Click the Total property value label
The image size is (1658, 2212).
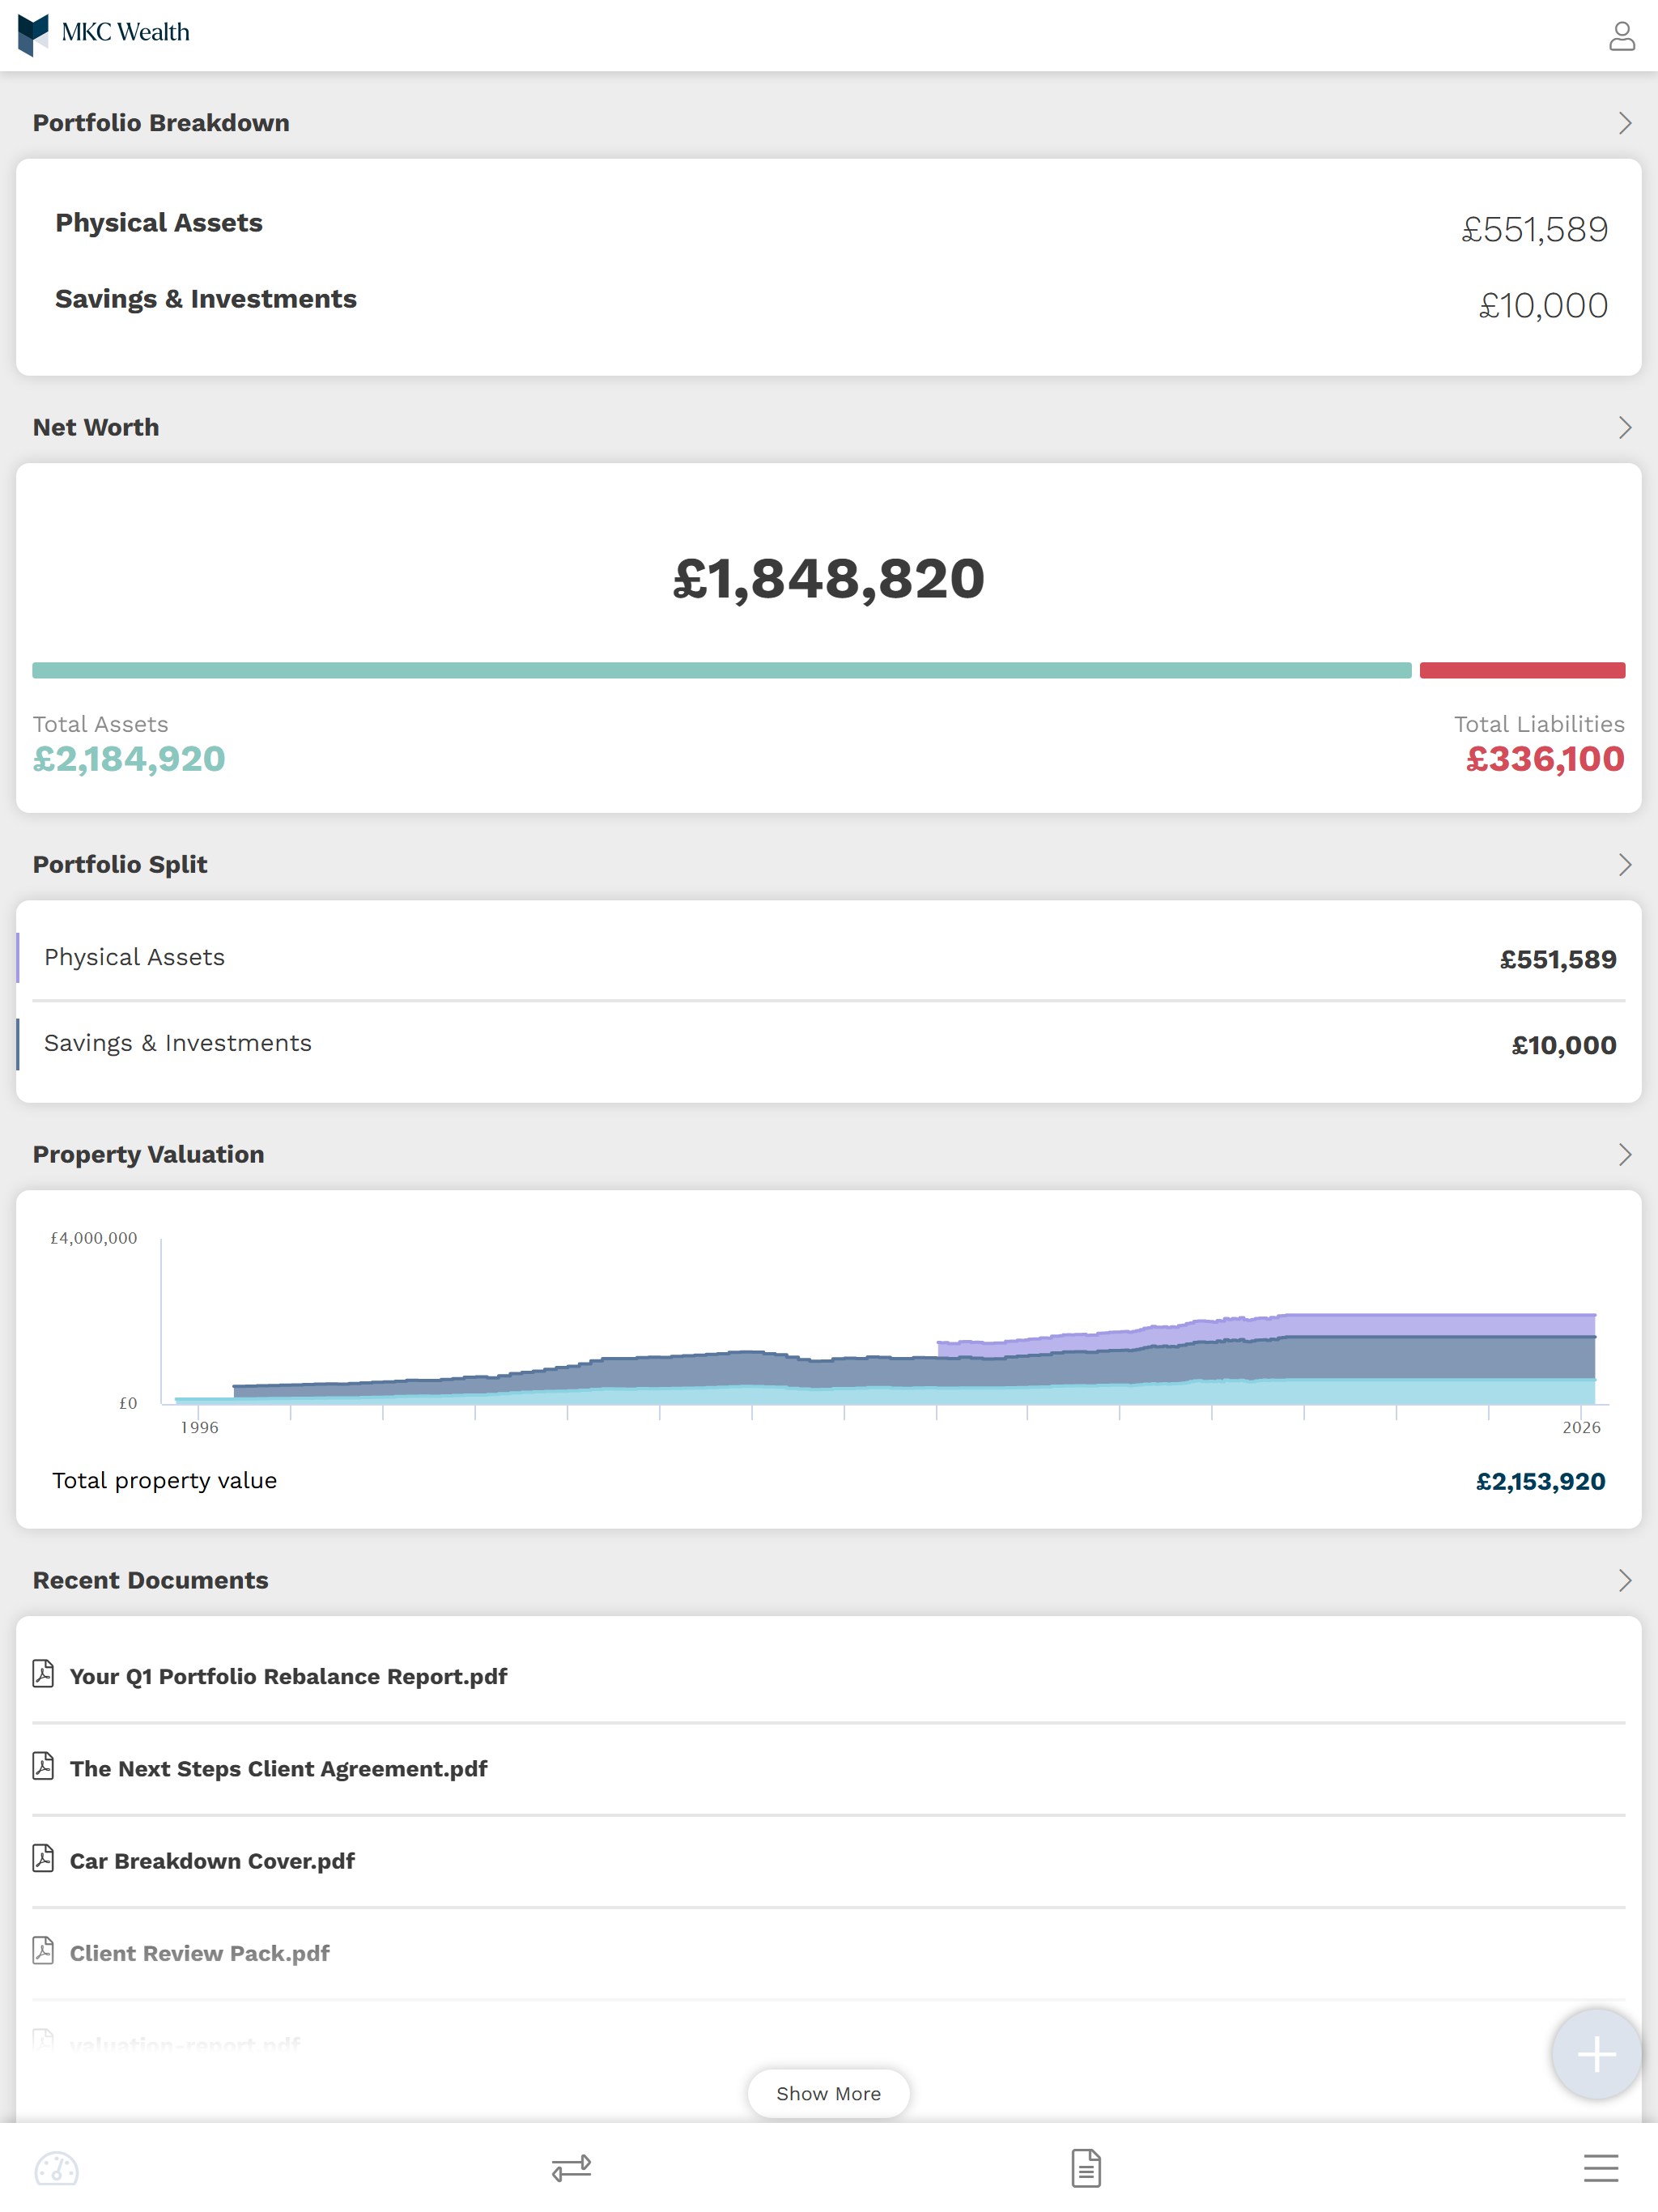[x=165, y=1480]
